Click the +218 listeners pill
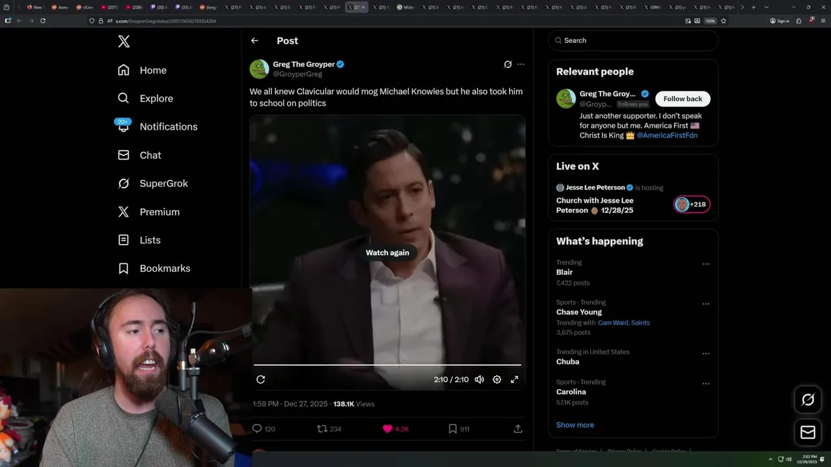This screenshot has height=467, width=831. click(x=691, y=204)
